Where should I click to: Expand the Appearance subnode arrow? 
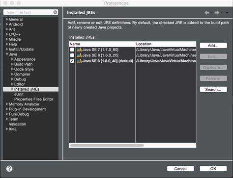(x=12, y=59)
